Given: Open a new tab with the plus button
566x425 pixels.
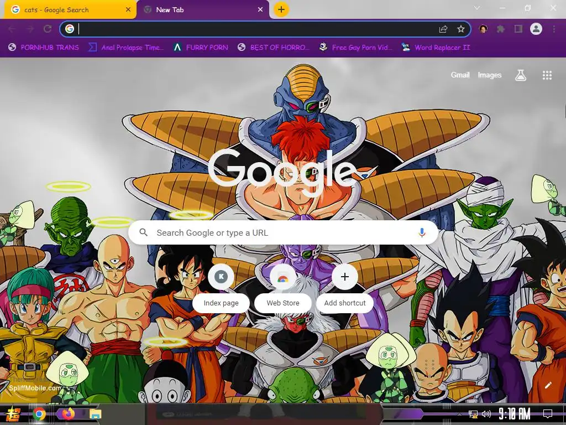Looking at the screenshot, I should click(281, 9).
